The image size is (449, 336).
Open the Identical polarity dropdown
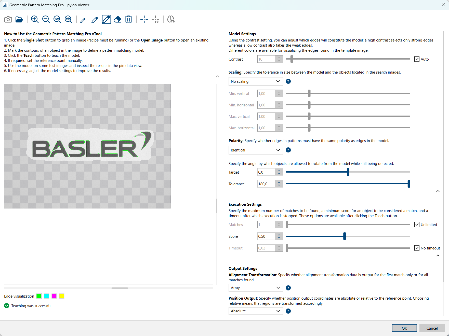(256, 150)
